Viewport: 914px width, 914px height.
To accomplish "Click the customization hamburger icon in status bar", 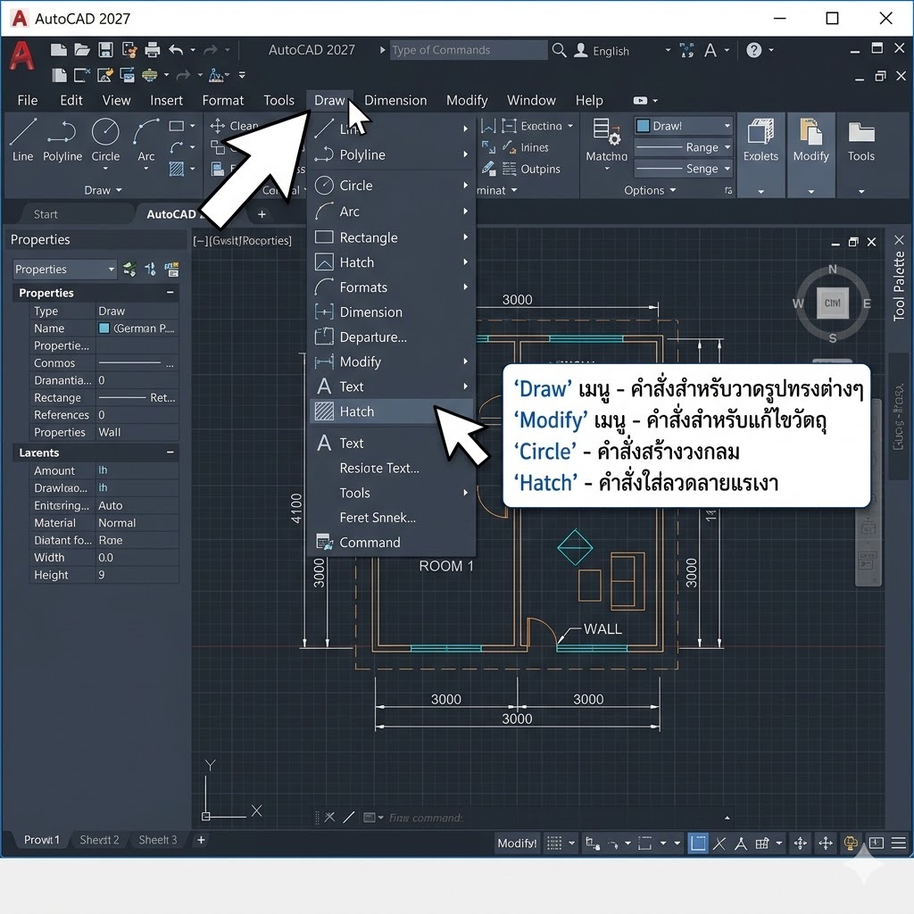I will point(899,843).
